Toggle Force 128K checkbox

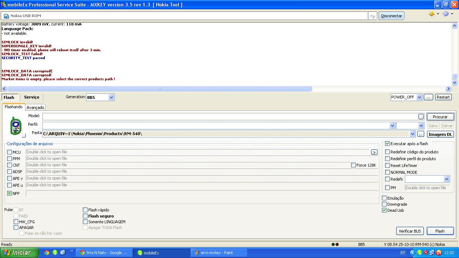tap(353, 165)
